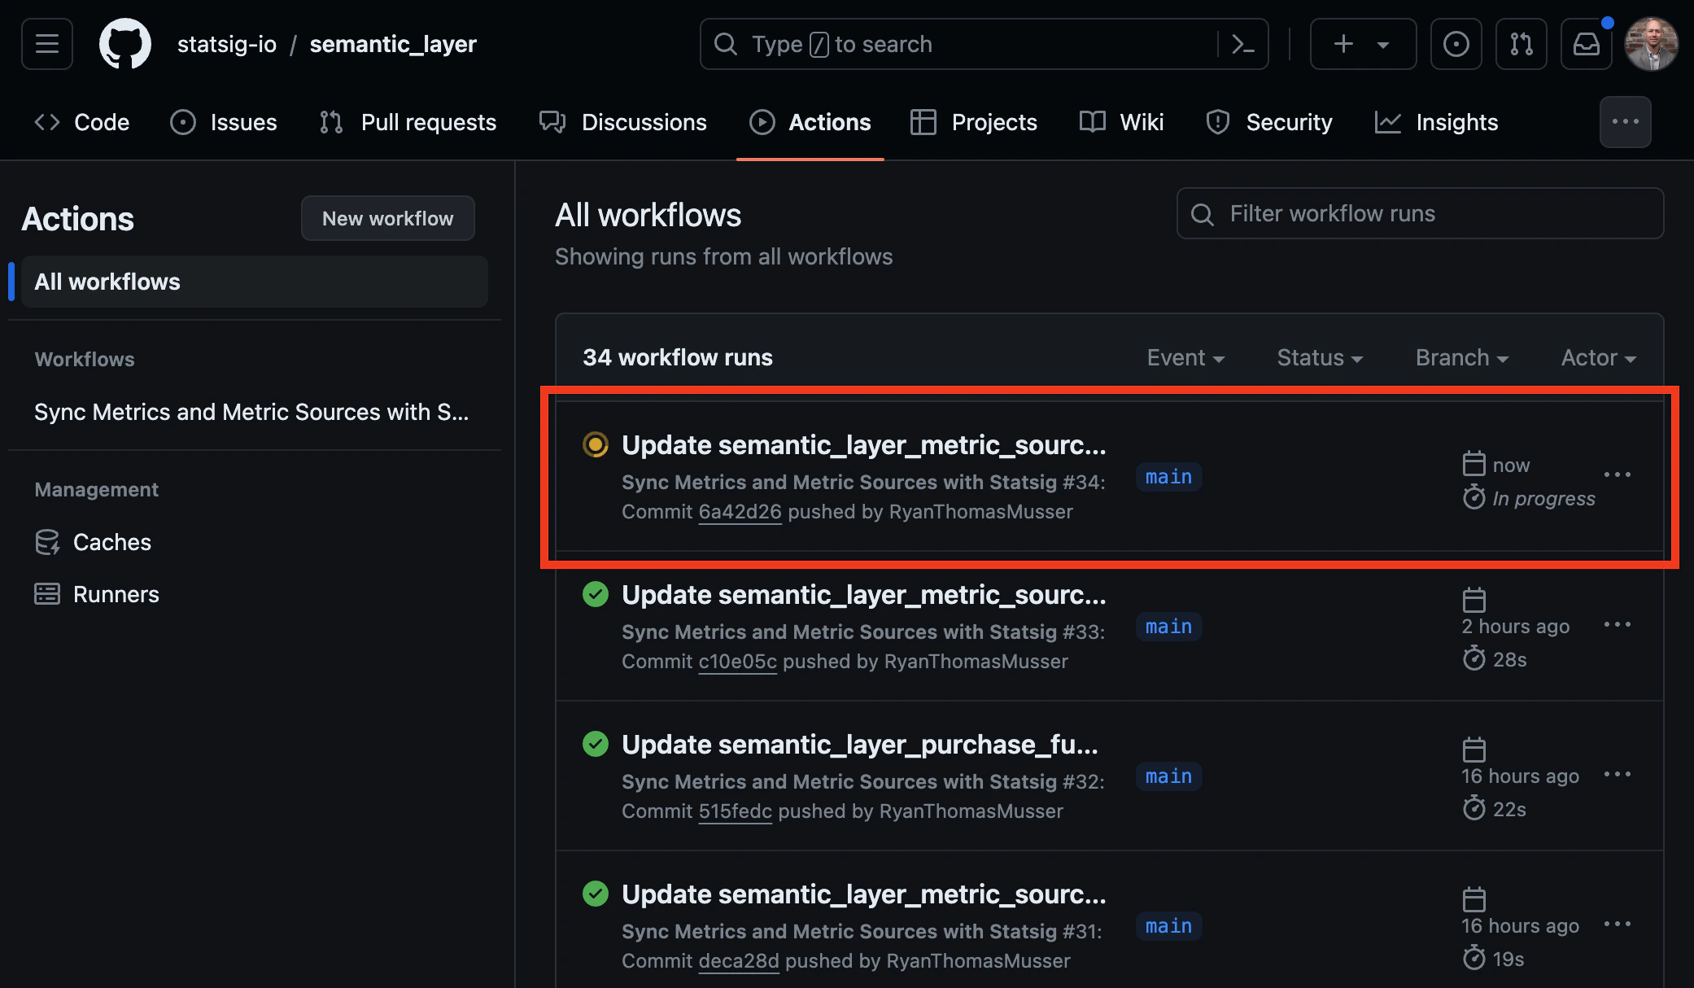Open the issues icon in header

pyautogui.click(x=1456, y=44)
